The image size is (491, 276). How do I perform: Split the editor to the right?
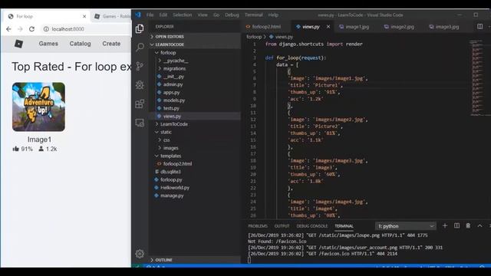click(479, 27)
